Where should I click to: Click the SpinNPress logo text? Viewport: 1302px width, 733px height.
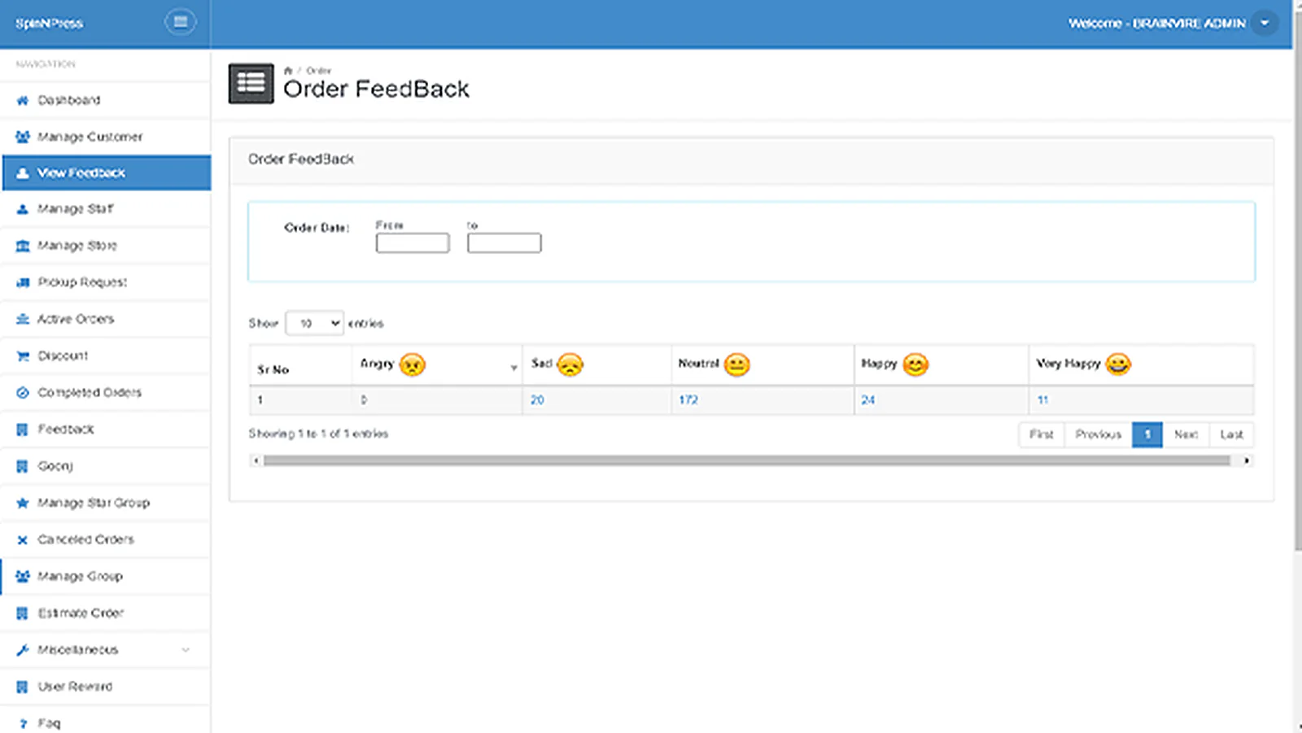[x=49, y=23]
